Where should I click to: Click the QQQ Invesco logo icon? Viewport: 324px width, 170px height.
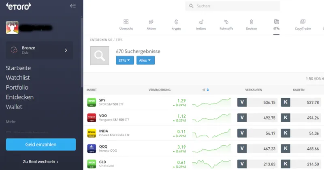click(92, 148)
